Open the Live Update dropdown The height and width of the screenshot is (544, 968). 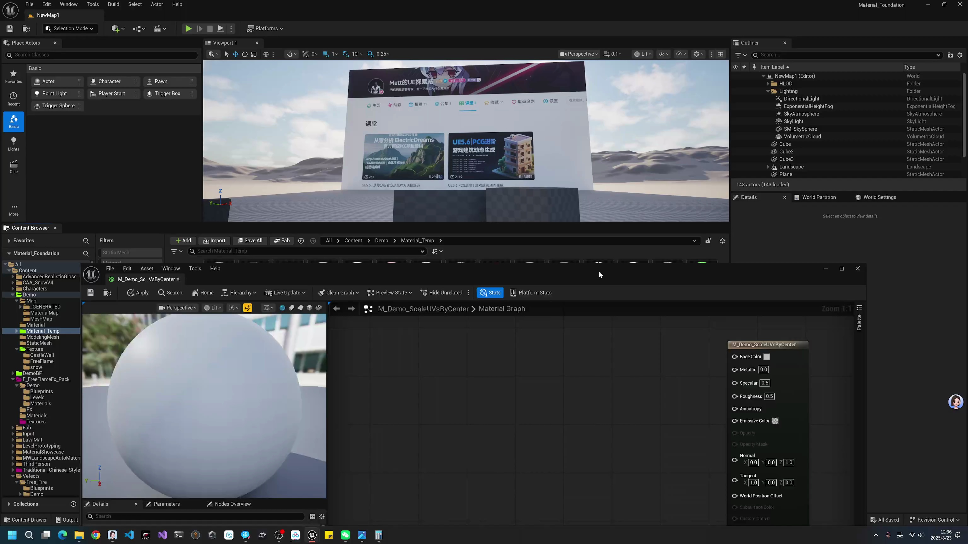tap(285, 293)
